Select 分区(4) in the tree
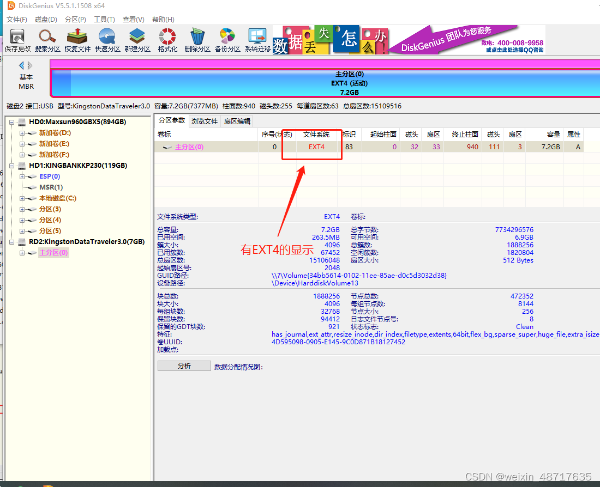Image resolution: width=600 pixels, height=487 pixels. click(50, 220)
